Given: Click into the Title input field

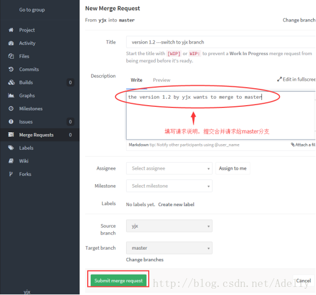Looking at the screenshot, I should coord(221,42).
